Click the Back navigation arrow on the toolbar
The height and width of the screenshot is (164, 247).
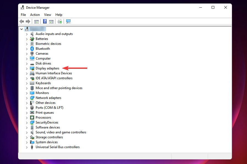click(22, 21)
